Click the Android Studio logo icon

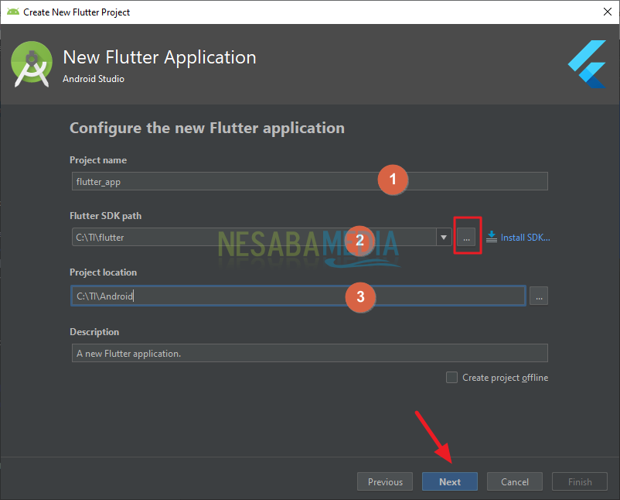pyautogui.click(x=32, y=63)
